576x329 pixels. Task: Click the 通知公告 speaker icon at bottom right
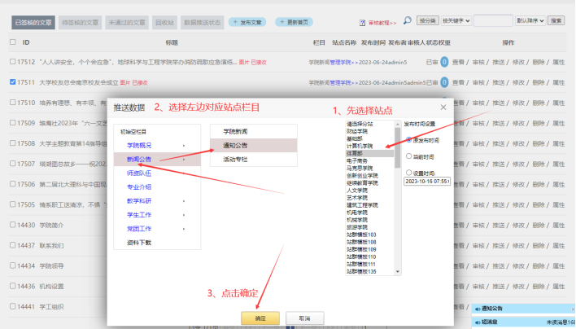(x=477, y=309)
